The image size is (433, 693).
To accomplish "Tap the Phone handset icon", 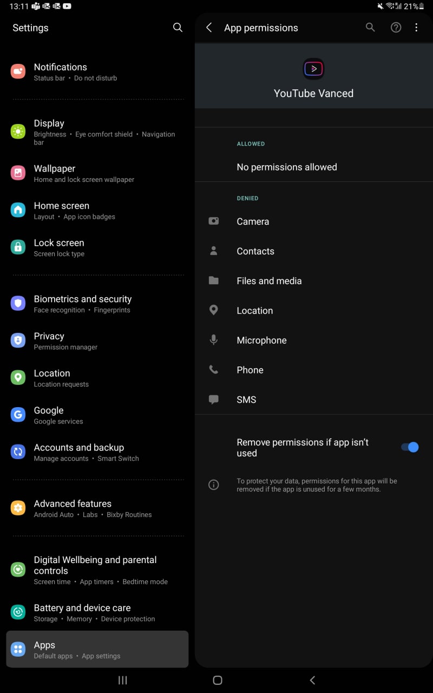I will 214,370.
